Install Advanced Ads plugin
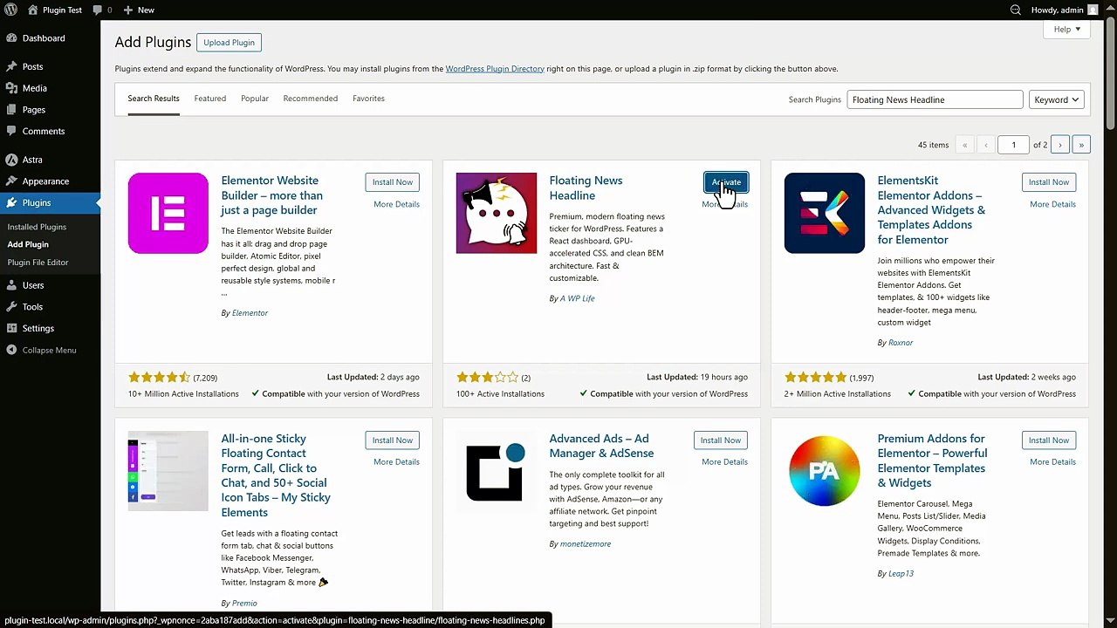Image resolution: width=1117 pixels, height=628 pixels. tap(721, 440)
